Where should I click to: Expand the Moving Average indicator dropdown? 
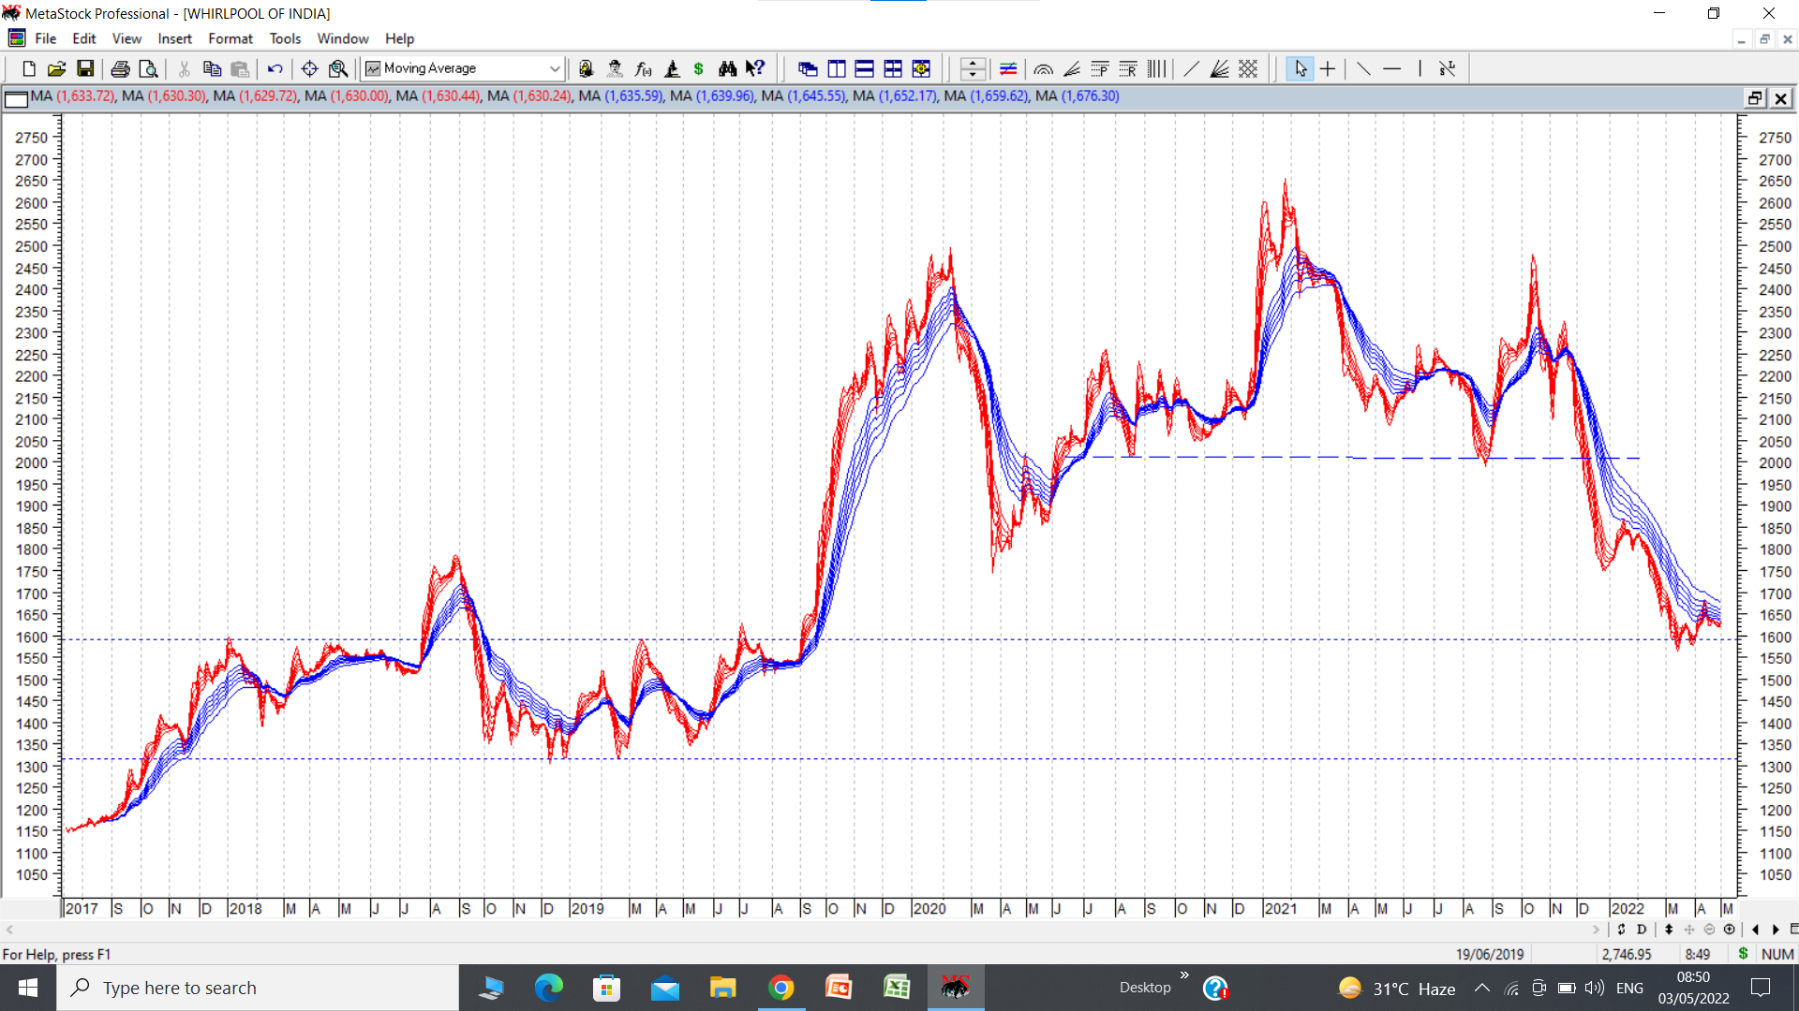click(x=554, y=68)
